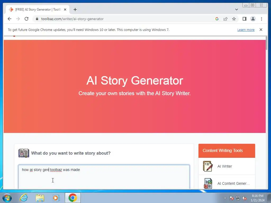Viewport: 271px width, 203px height.
Task: Launch Internet Explorer from taskbar
Action: 24,198
